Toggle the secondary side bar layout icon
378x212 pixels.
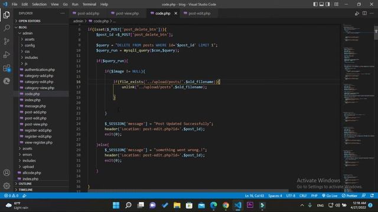pyautogui.click(x=328, y=4)
